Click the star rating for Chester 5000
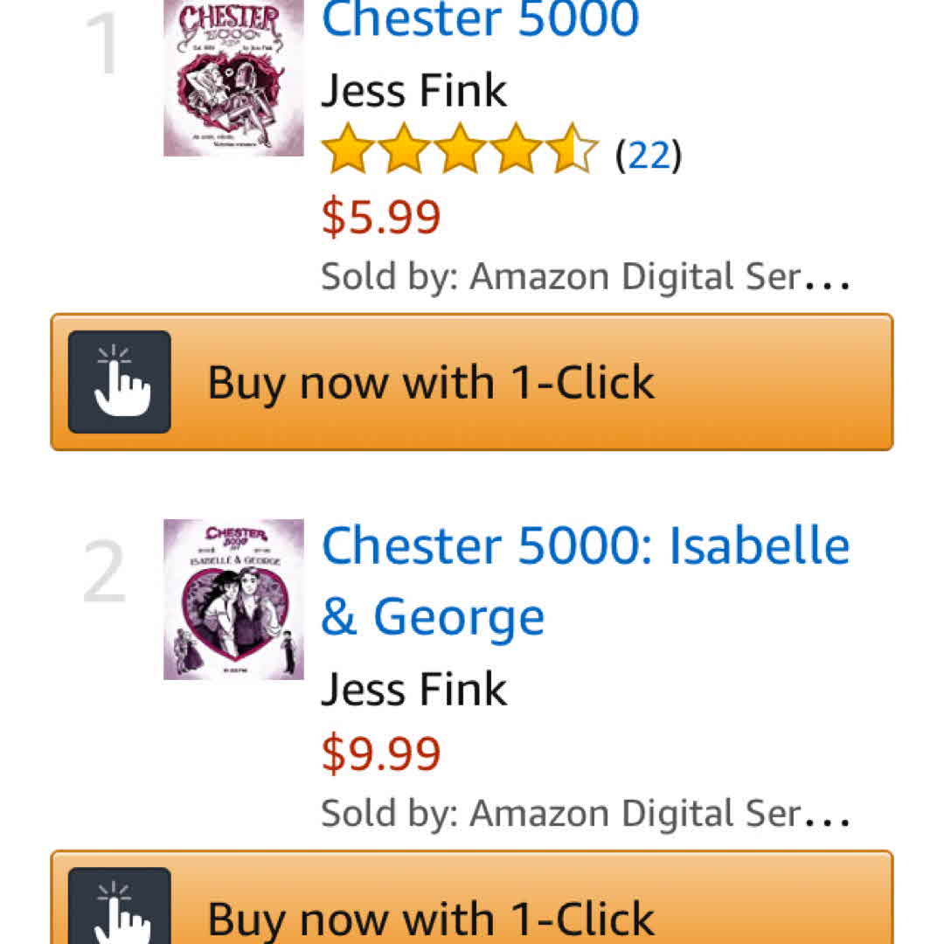Screen dimensions: 944x944 click(459, 150)
